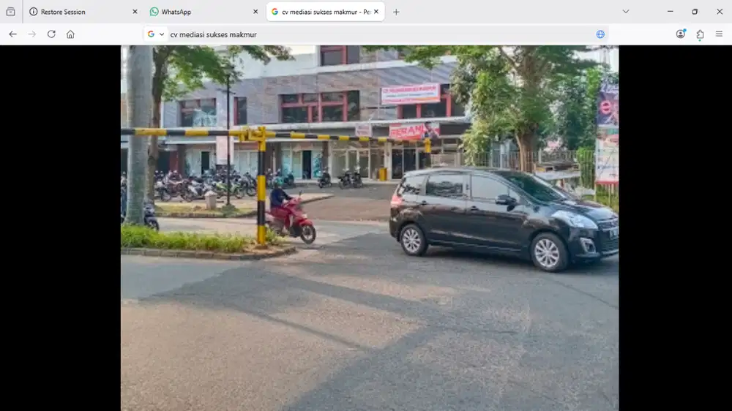
Task: Close the WhatsApp tab
Action: click(x=255, y=12)
